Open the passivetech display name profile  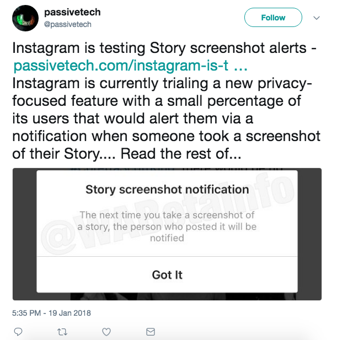pyautogui.click(x=72, y=12)
